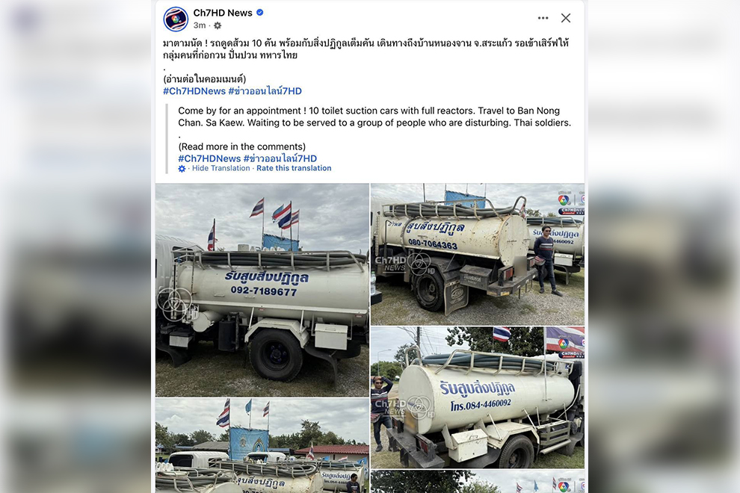The image size is (740, 493).
Task: Open the Ch7HD News page name link
Action: (223, 13)
